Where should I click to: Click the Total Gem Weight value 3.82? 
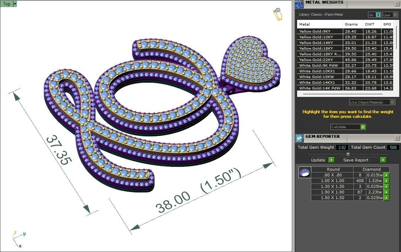tap(342, 147)
